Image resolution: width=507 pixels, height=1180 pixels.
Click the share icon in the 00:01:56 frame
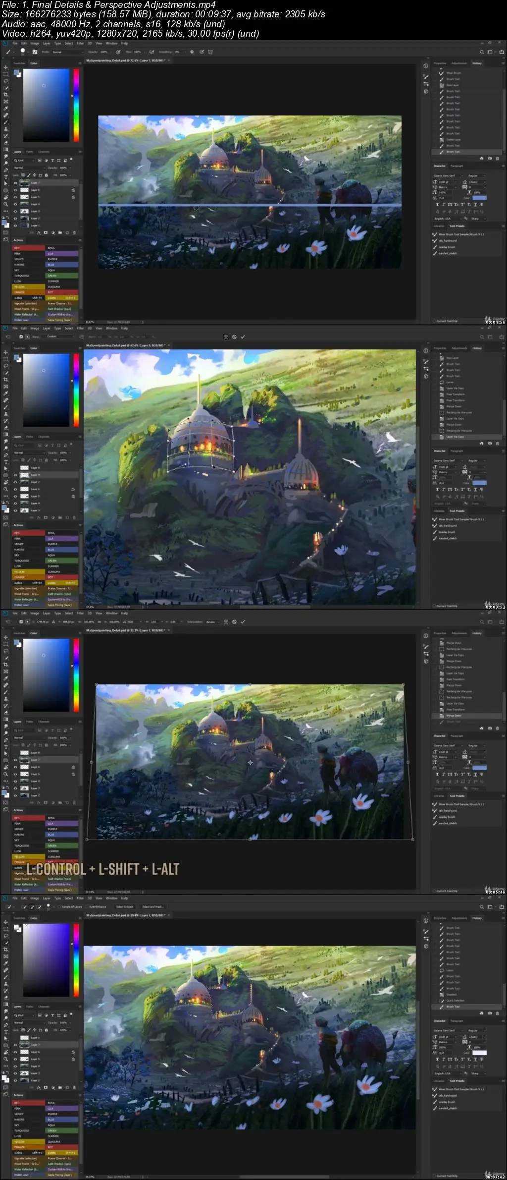502,52
